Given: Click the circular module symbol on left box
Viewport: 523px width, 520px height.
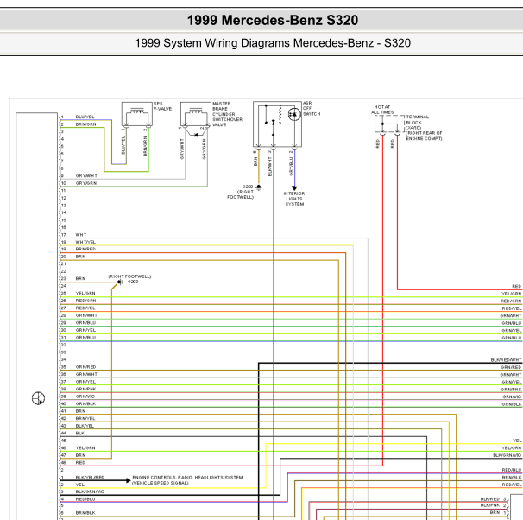Looking at the screenshot, I should click(38, 398).
